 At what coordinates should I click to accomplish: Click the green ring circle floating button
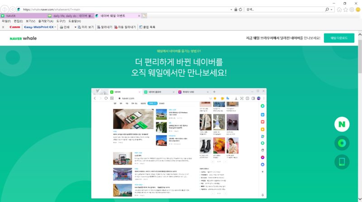tap(342, 143)
